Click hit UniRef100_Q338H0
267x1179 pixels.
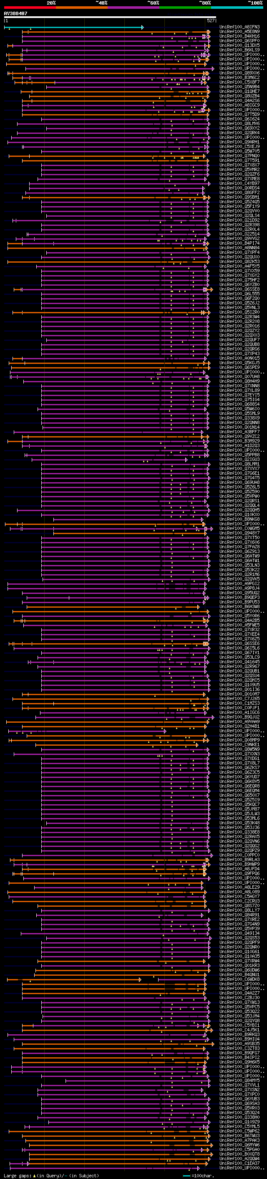tap(239, 1117)
